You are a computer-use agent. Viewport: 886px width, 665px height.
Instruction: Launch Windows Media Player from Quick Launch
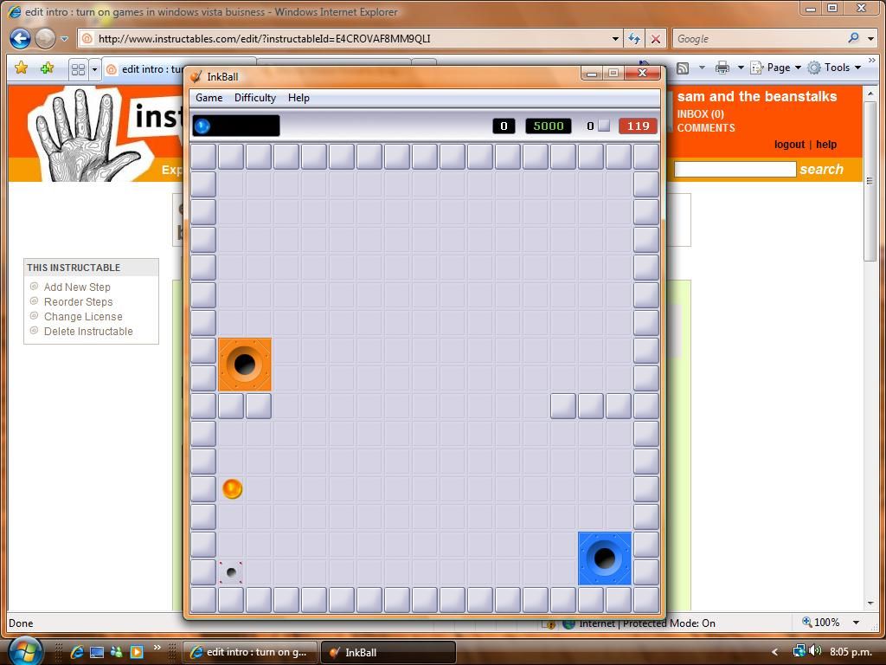[x=137, y=651]
